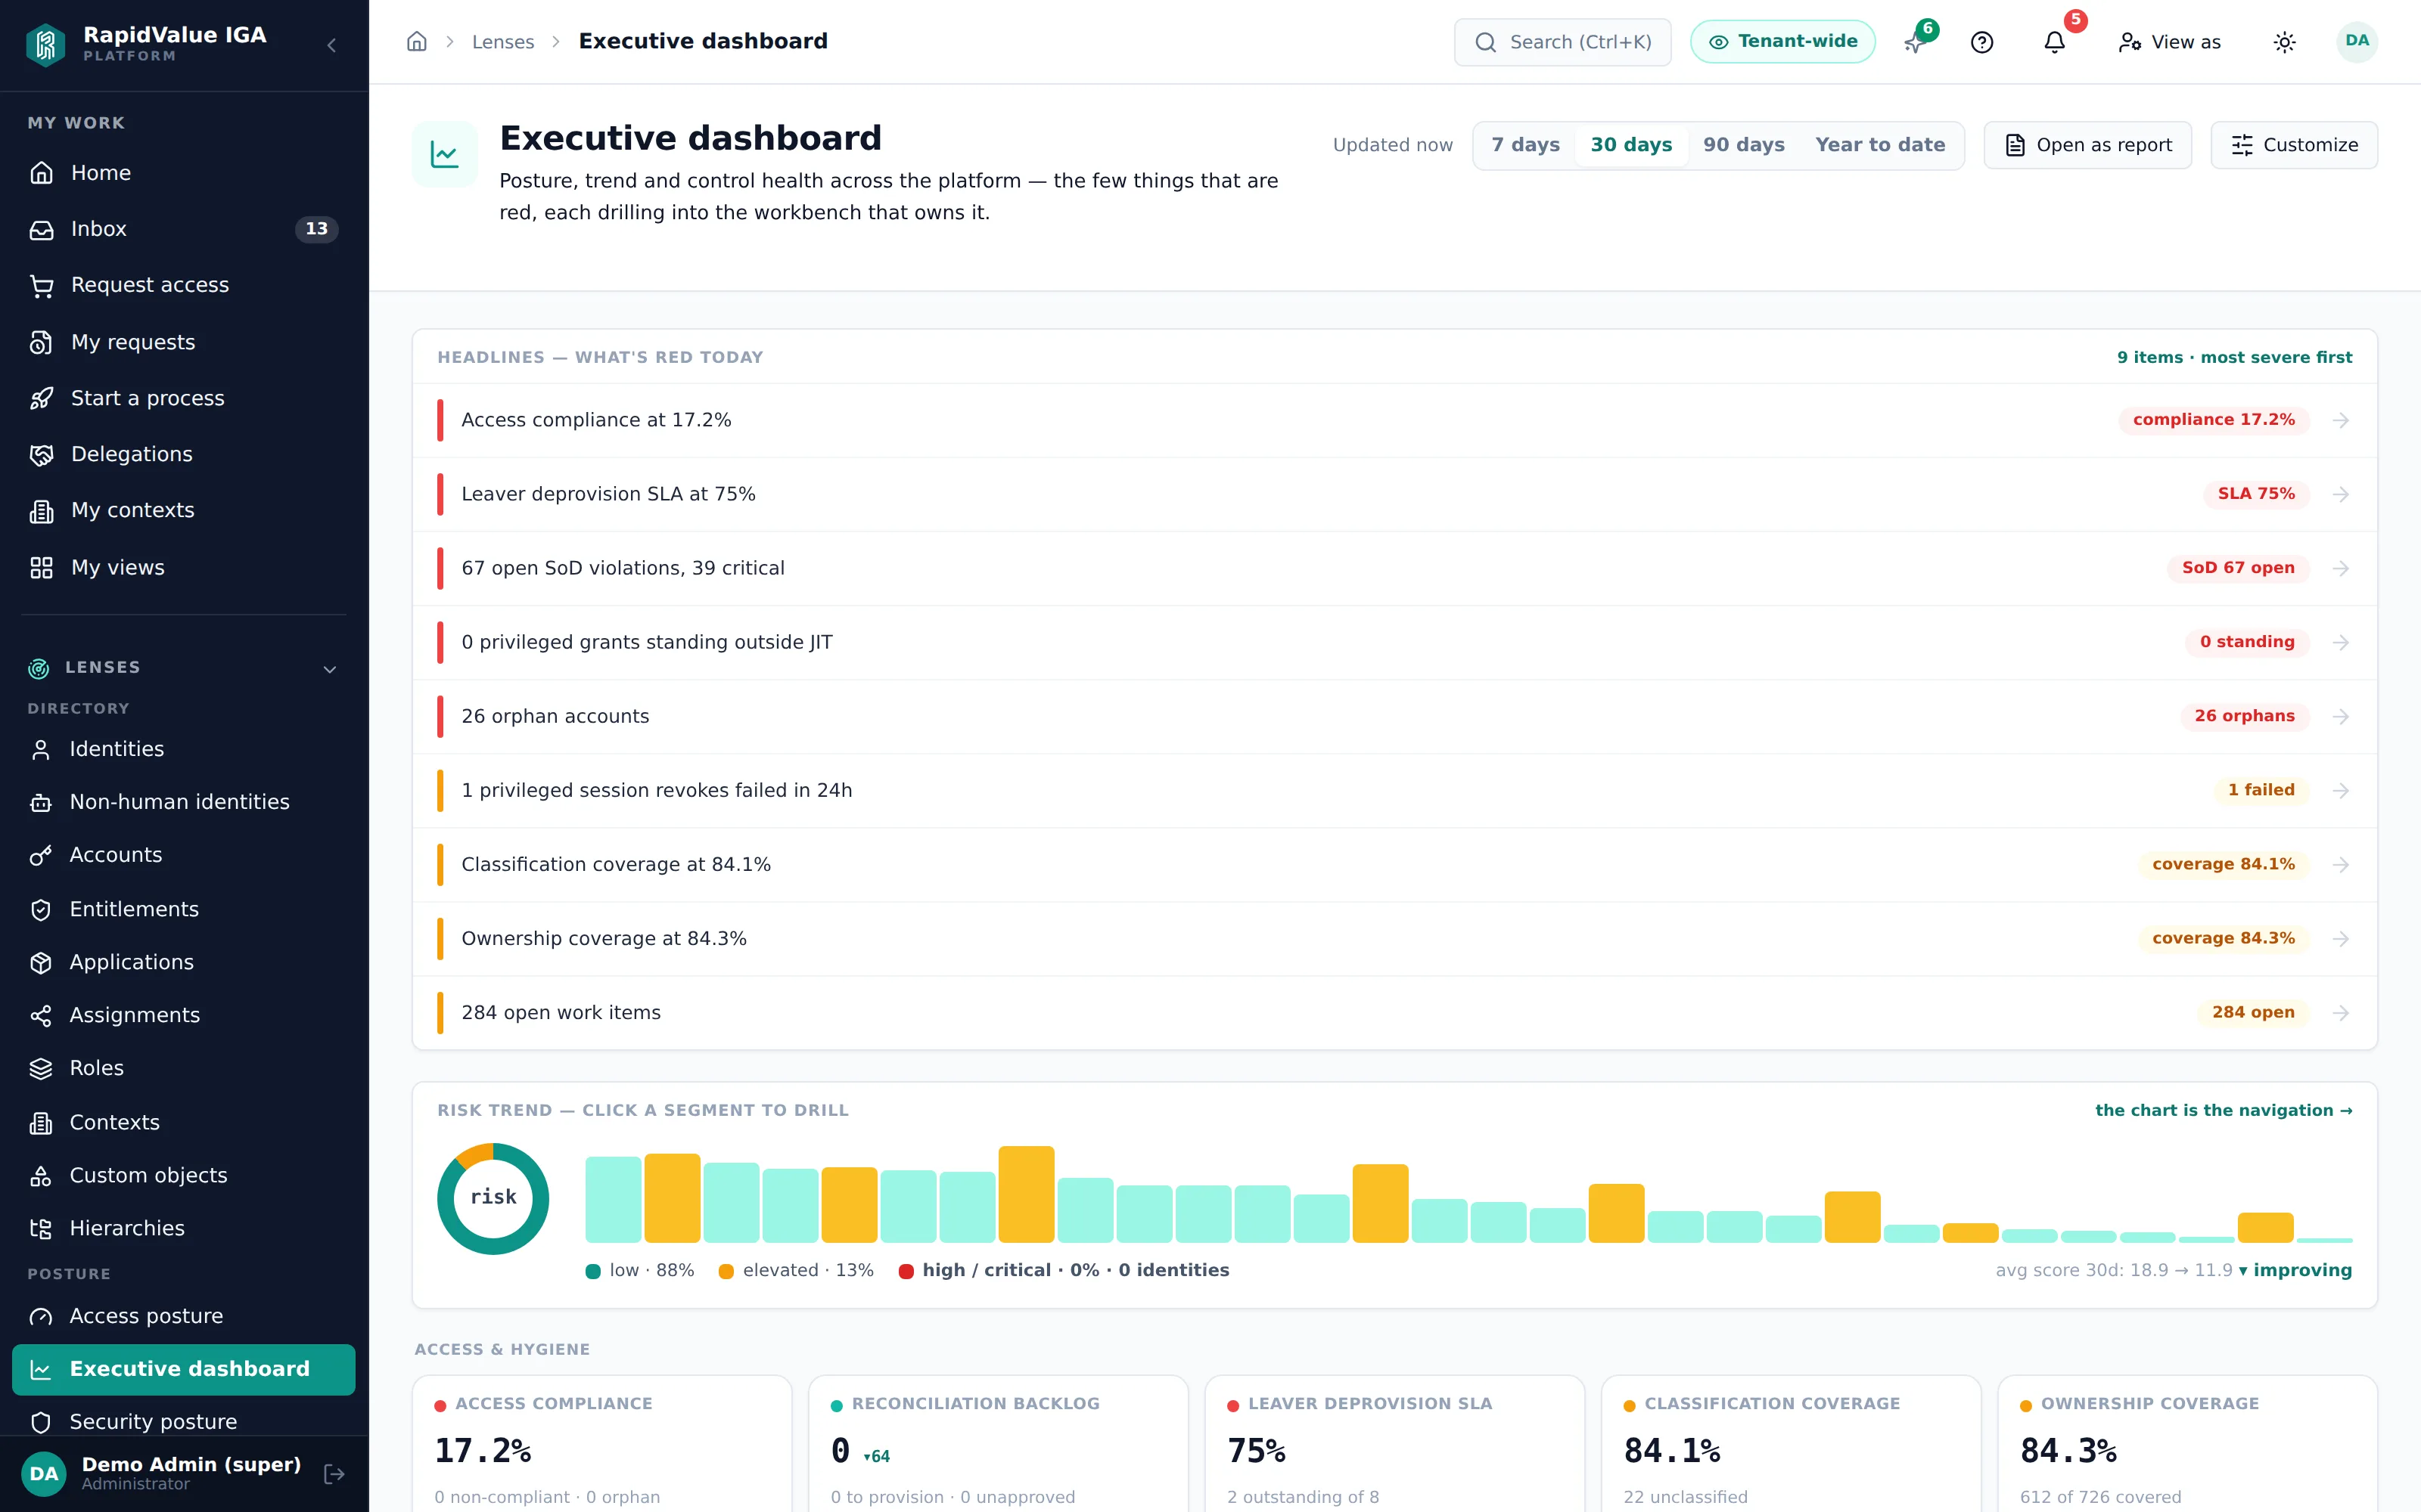Screen dimensions: 2421x1512
Task: Collapse the Lenses section
Action: (329, 668)
